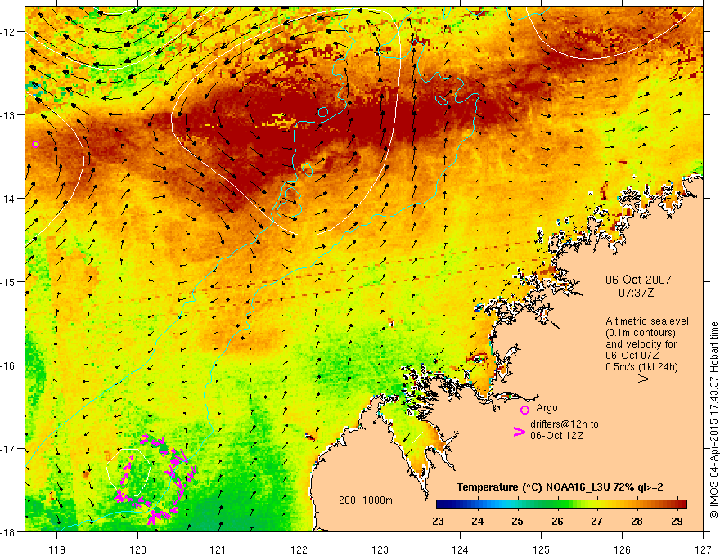Click the colorbar tick label '25'
Image resolution: width=720 pixels, height=556 pixels.
(517, 521)
